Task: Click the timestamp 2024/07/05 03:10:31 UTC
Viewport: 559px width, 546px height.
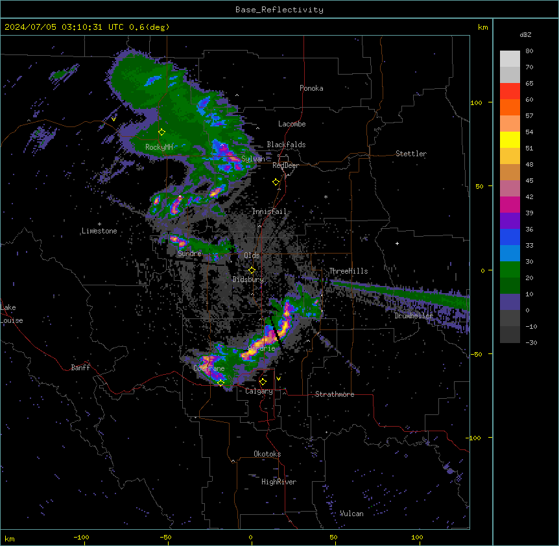Action: tap(63, 27)
